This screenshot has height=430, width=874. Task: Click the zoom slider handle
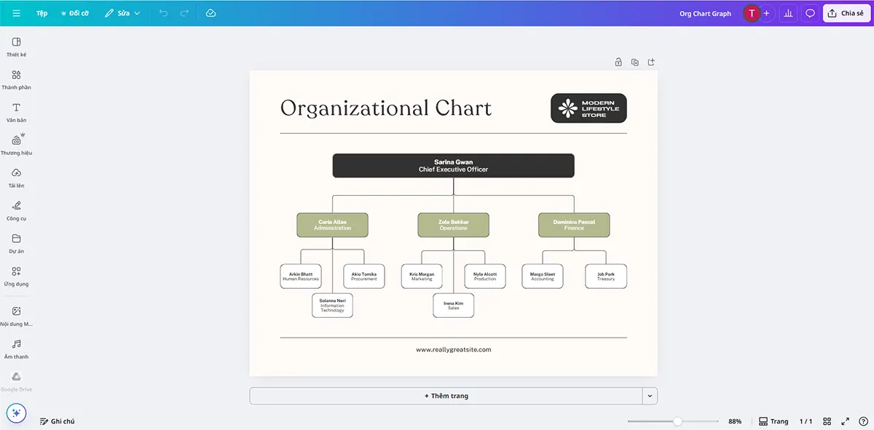coord(677,421)
